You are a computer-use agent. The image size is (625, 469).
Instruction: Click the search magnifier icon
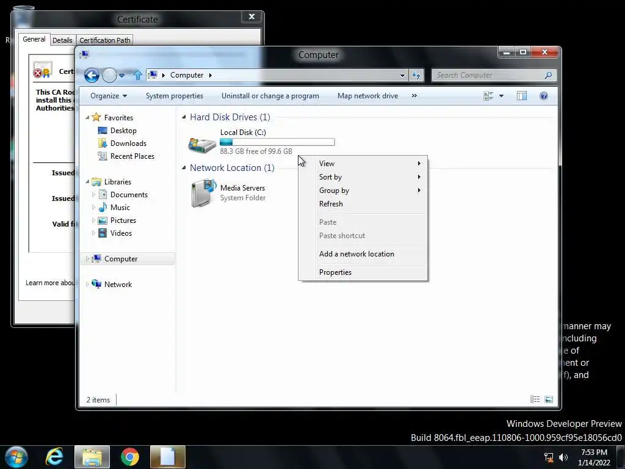point(549,75)
